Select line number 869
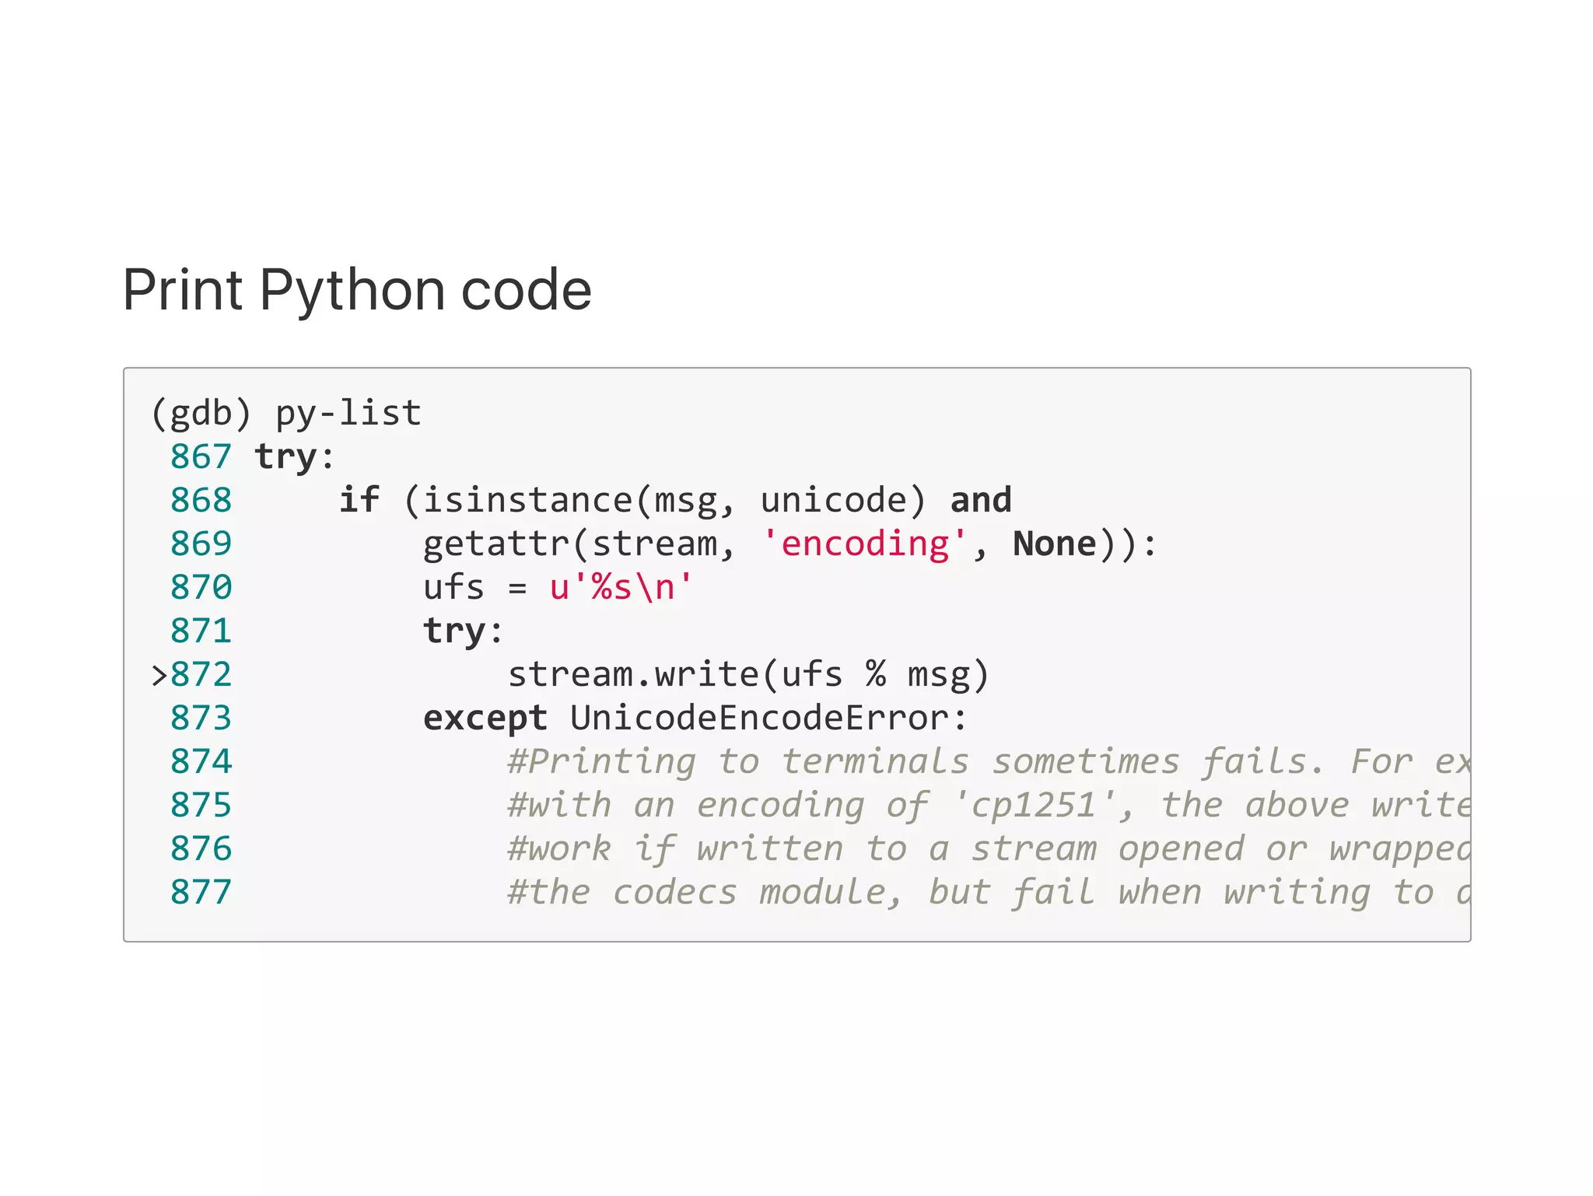1593x1196 pixels. 201,544
